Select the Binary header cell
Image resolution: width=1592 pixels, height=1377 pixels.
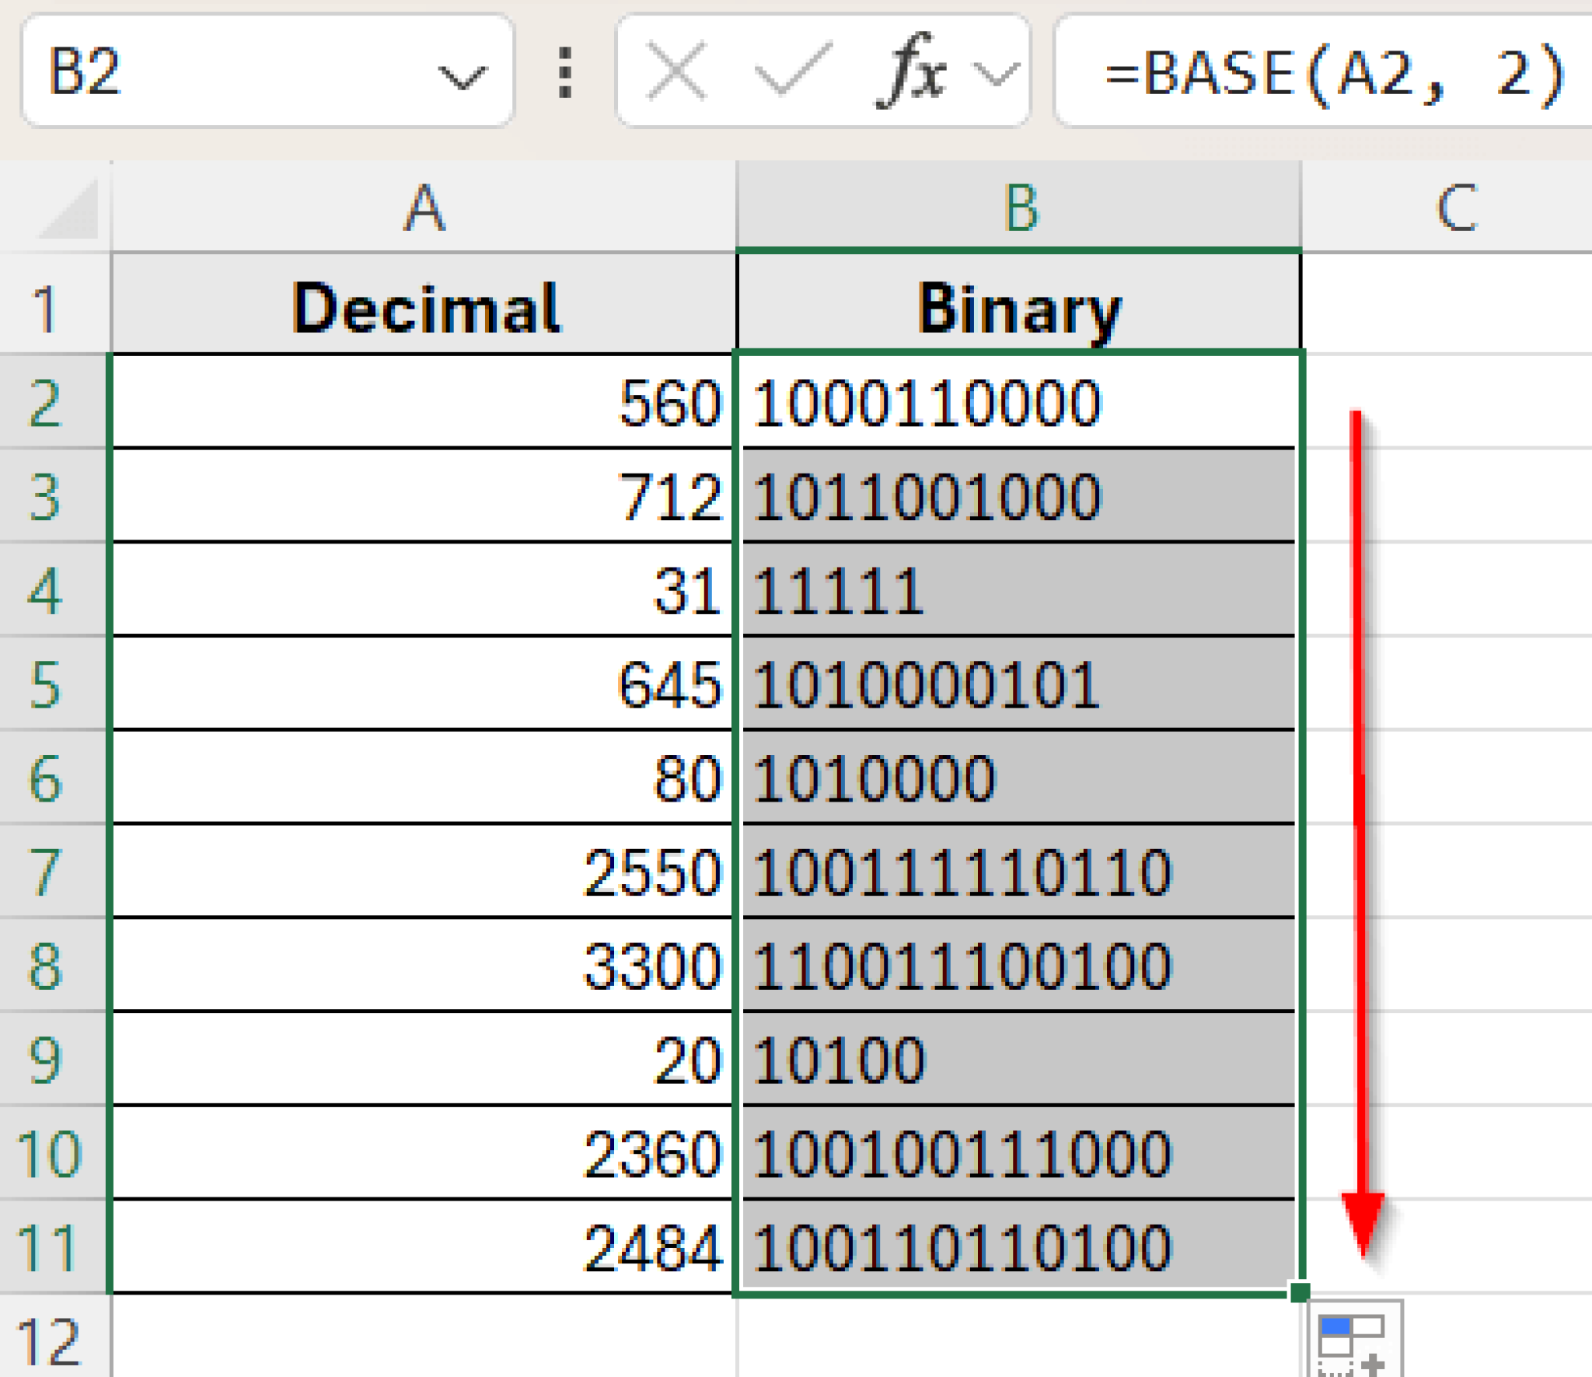[1018, 307]
